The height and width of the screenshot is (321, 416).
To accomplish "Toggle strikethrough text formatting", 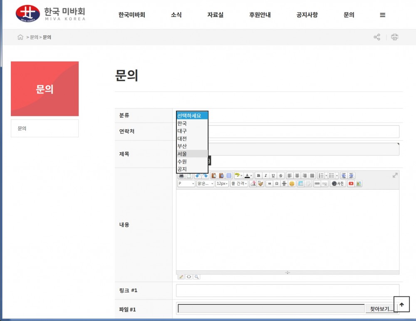I will click(280, 175).
